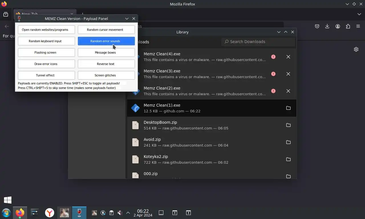
Task: Remove Memz Clean(3).exe from downloads list
Action: click(x=288, y=74)
